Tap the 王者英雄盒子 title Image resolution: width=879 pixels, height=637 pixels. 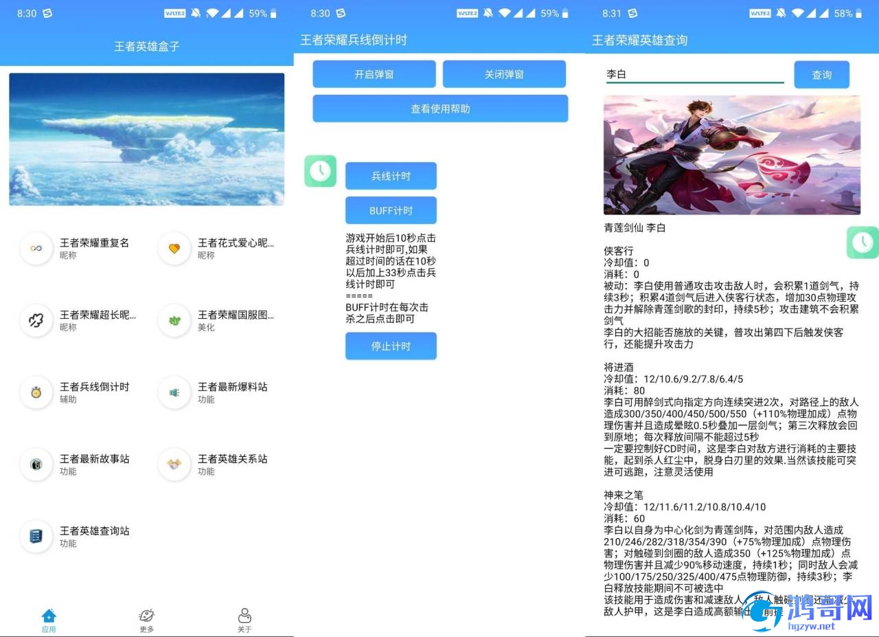(x=147, y=47)
